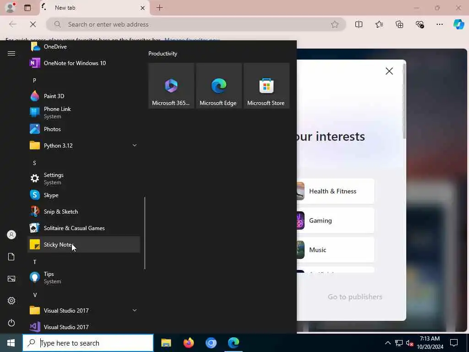Open network status tray icon
The image size is (469, 352).
pyautogui.click(x=399, y=343)
